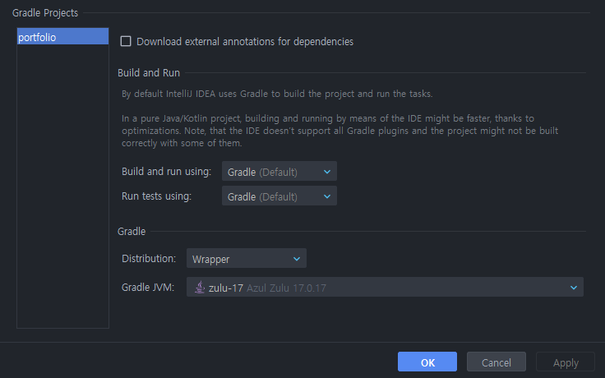This screenshot has height=378, width=605.
Task: Select the portfolio project in the list
Action: click(x=62, y=37)
